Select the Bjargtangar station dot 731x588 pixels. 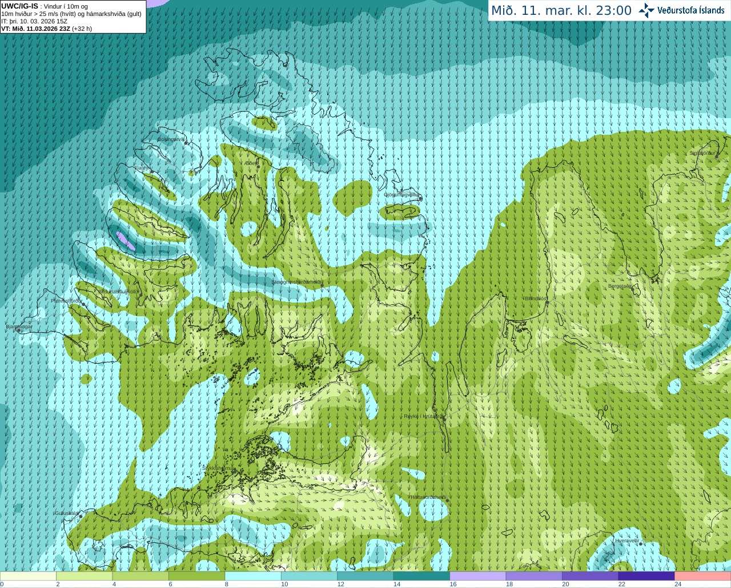(19, 331)
